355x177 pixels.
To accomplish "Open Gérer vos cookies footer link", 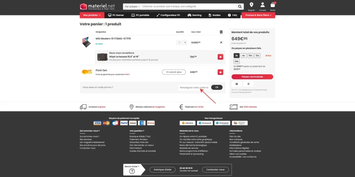I will [x=237, y=154].
